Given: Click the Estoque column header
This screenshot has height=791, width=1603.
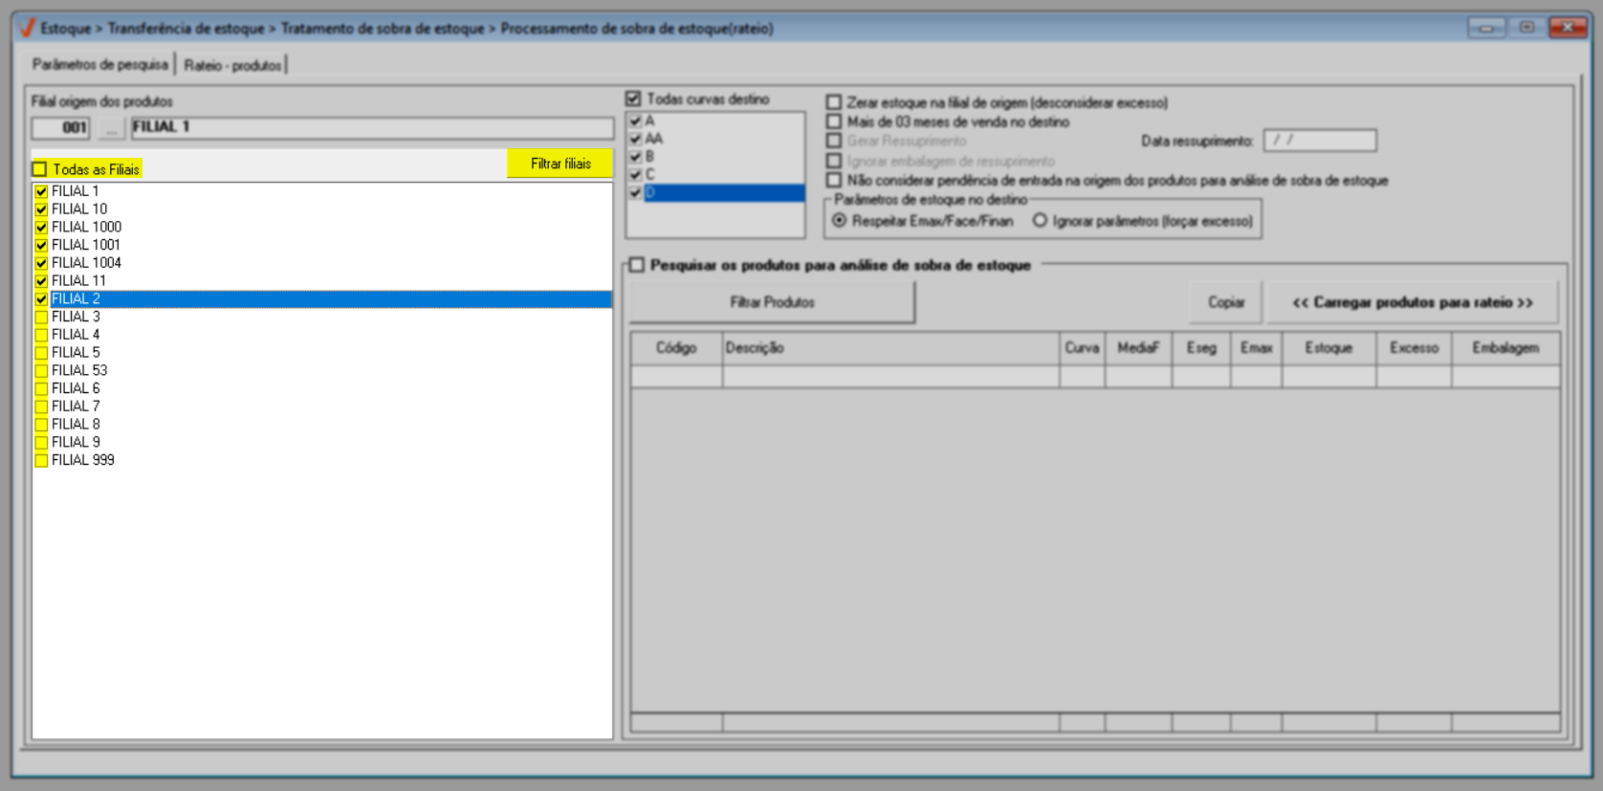Looking at the screenshot, I should point(1329,348).
